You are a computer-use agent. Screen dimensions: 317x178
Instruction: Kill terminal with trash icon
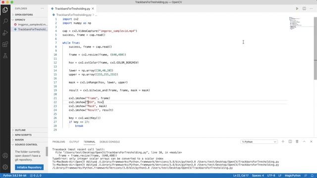coord(297,142)
